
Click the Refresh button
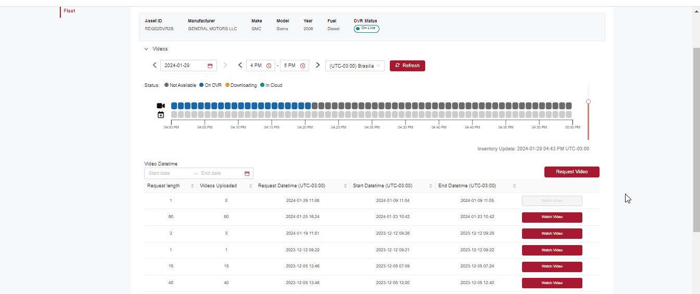(x=408, y=66)
